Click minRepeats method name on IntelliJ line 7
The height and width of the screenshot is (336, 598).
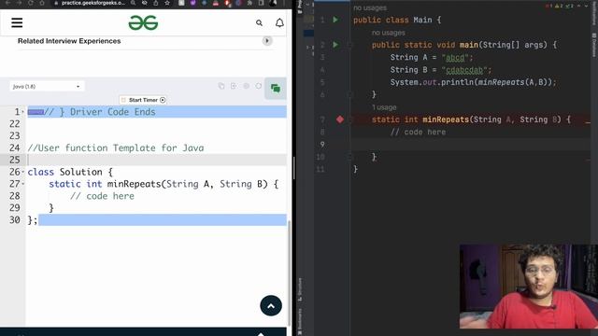pos(446,119)
